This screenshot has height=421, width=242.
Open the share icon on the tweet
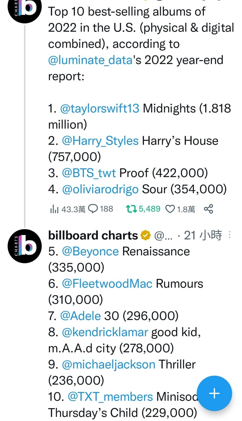tap(208, 209)
